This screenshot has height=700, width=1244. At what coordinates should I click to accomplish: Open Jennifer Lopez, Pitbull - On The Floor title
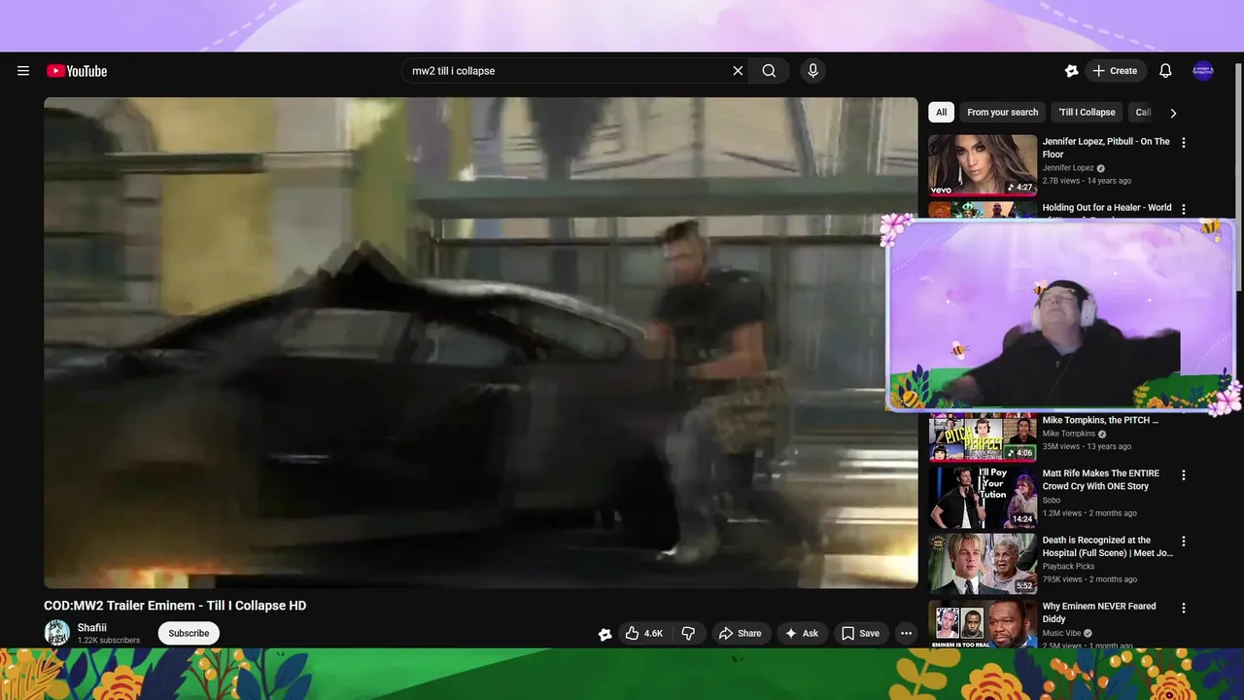(1106, 148)
